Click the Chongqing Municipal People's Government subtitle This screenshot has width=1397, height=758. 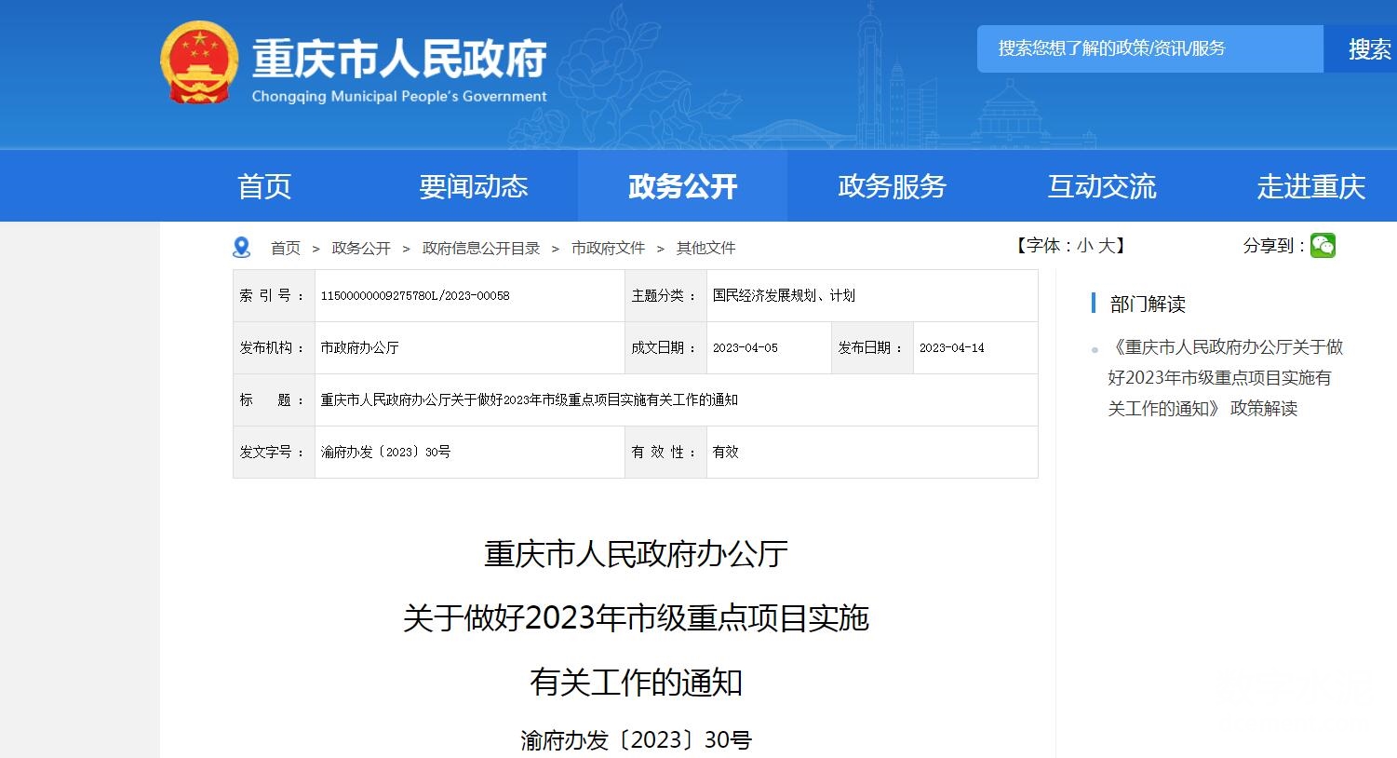tap(399, 96)
